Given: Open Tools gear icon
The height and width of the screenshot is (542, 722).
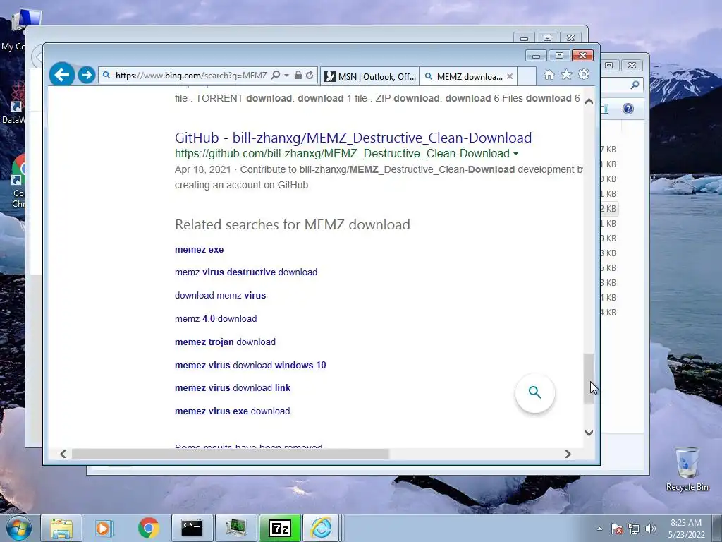Looking at the screenshot, I should click(584, 74).
